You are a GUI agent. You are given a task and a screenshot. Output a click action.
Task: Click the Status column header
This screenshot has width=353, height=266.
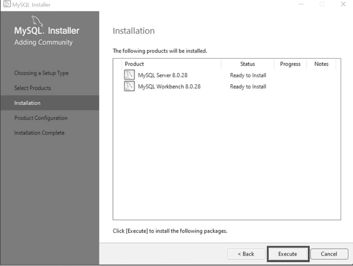point(248,64)
